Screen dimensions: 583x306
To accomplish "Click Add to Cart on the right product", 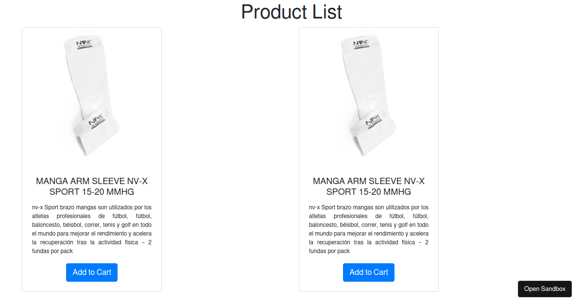I will point(368,272).
